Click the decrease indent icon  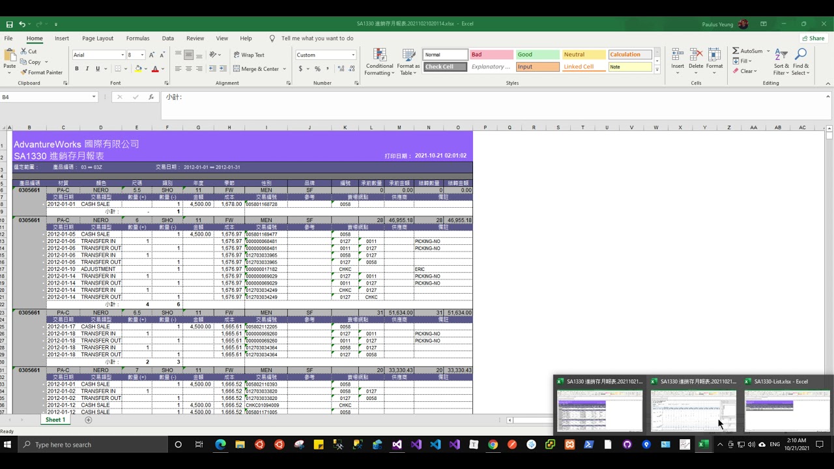pyautogui.click(x=212, y=68)
